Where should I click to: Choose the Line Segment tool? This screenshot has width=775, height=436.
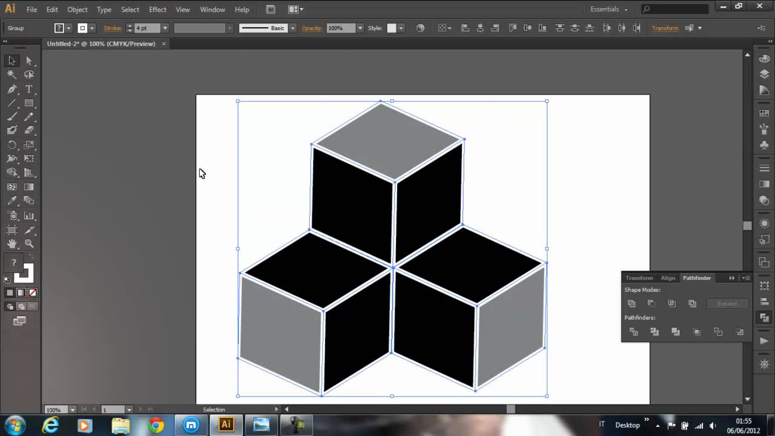(12, 103)
